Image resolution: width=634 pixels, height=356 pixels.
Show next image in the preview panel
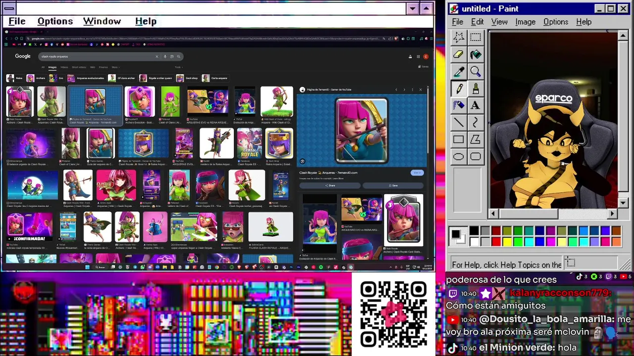(404, 89)
